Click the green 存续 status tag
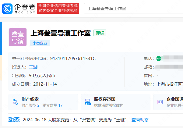This screenshot has height=128, width=183. tap(100, 33)
